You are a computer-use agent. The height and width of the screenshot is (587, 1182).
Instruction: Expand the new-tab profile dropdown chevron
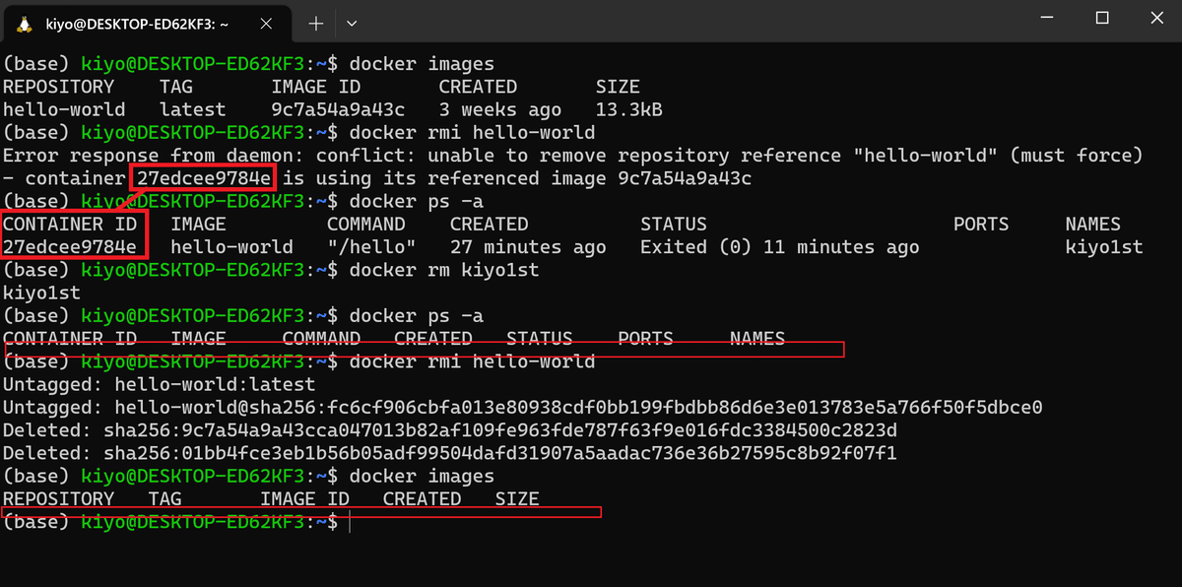point(352,23)
